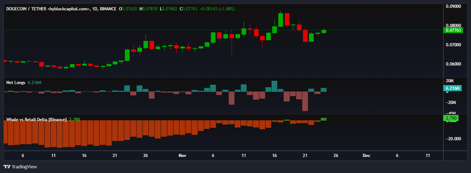Screen dimensions: 471x173
Task: Click the 0.08000 price axis label
Action: (x=454, y=26)
